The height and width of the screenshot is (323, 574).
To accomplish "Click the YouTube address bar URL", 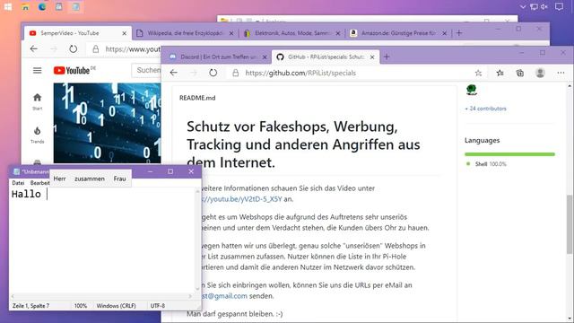I will coord(133,49).
